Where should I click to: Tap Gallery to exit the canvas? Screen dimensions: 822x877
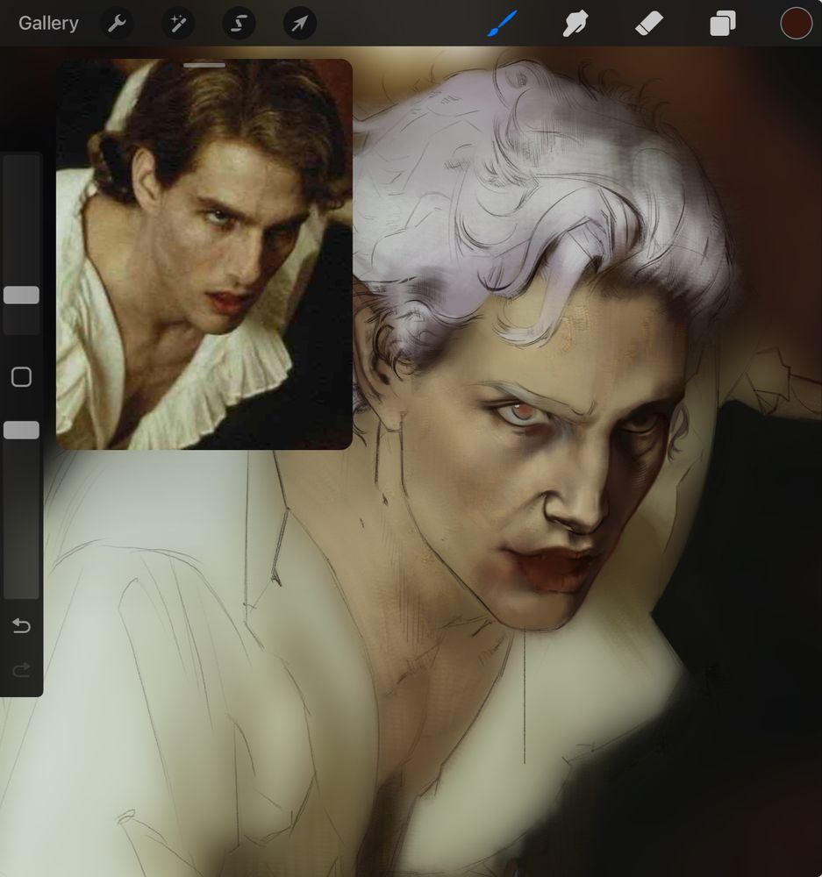47,23
